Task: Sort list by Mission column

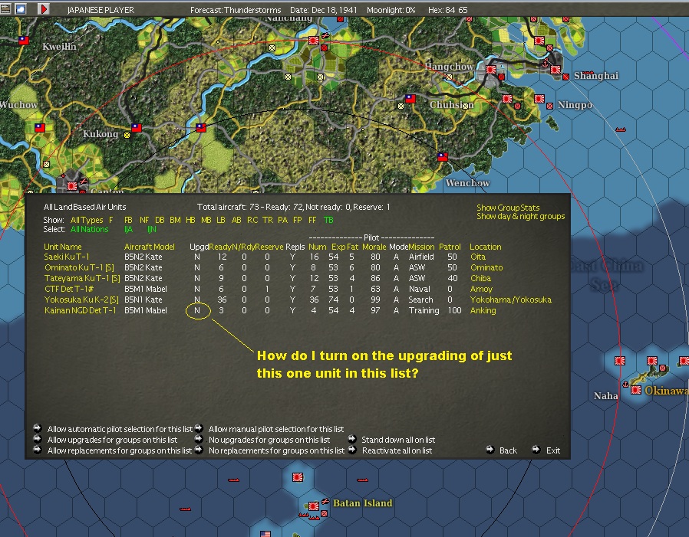Action: tap(421, 247)
